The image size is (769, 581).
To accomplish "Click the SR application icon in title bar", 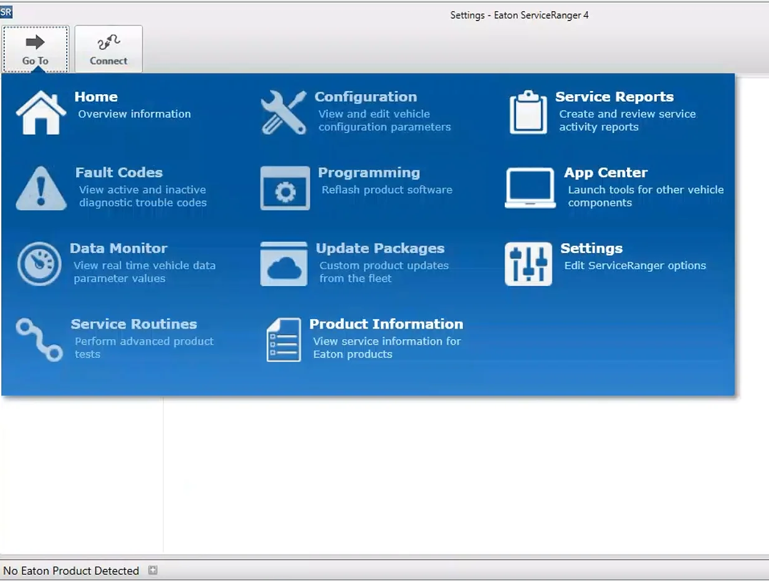I will click(6, 12).
